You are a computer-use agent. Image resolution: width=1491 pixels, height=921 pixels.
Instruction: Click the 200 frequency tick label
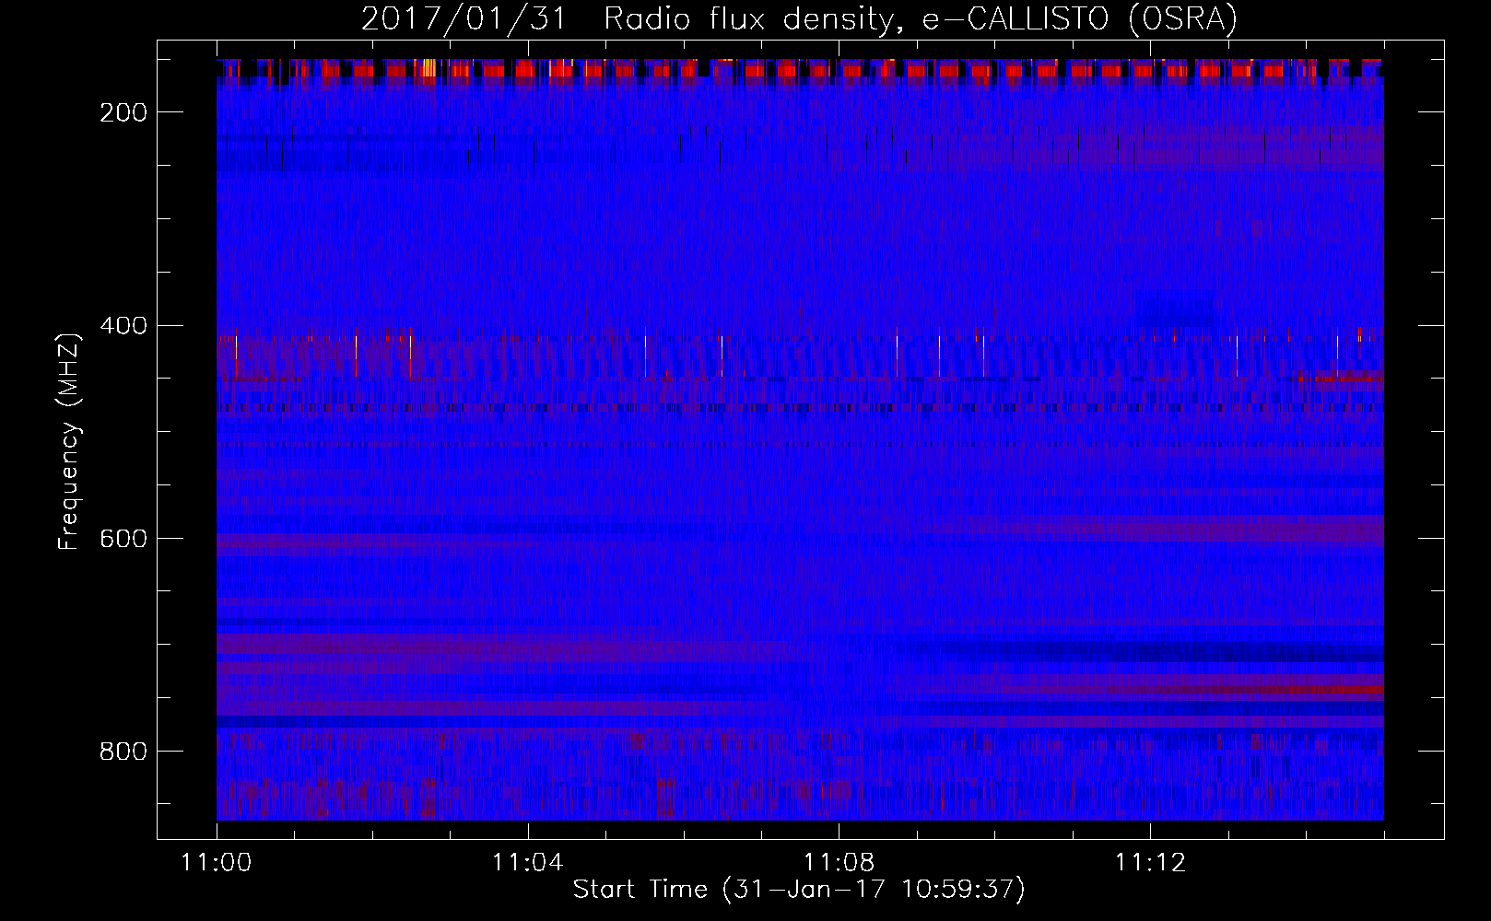123,112
